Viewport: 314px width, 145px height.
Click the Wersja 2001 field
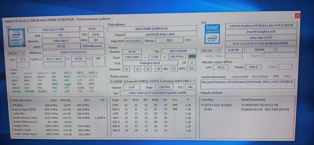pyautogui.click(x=169, y=40)
